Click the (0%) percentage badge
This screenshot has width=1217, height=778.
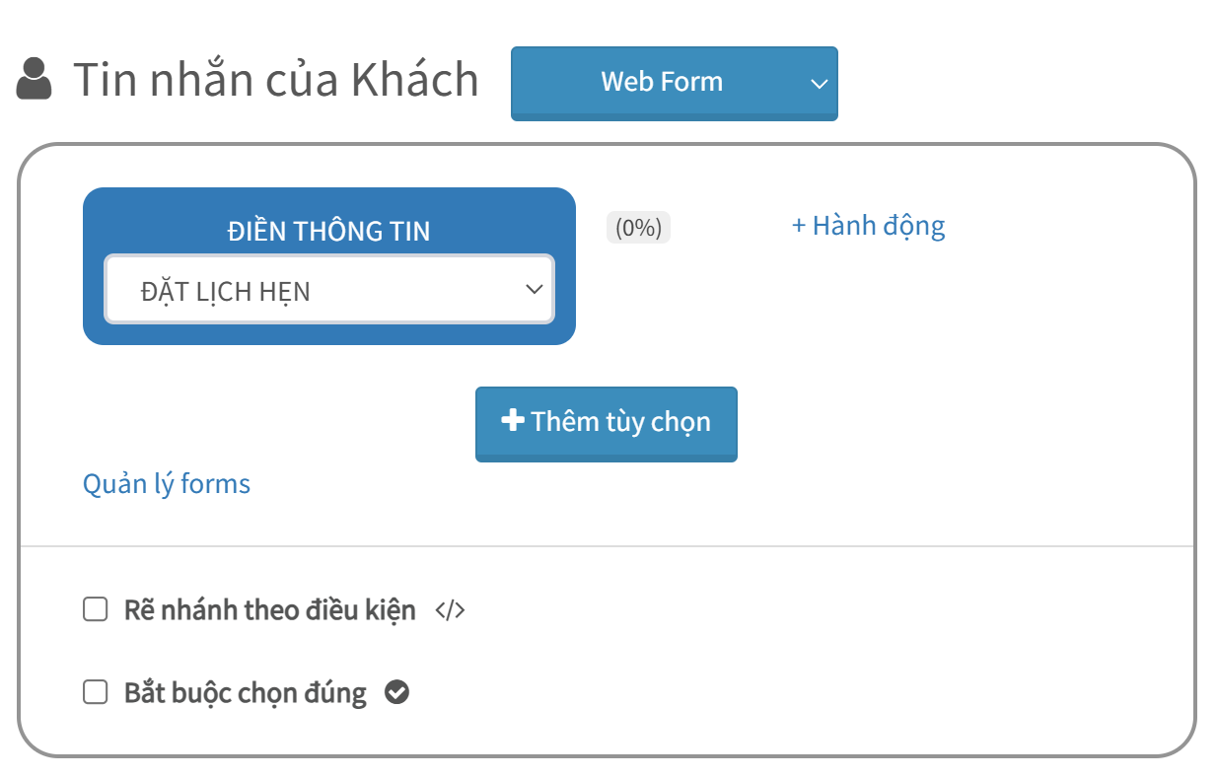(638, 228)
